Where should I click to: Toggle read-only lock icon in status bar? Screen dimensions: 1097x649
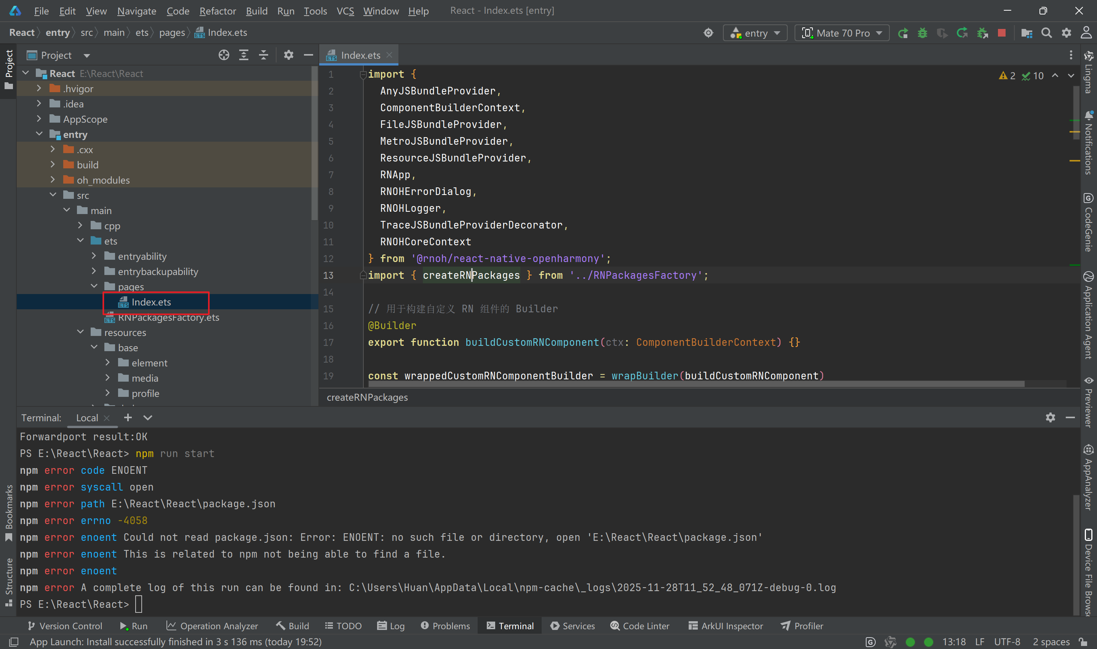pos(1083,641)
